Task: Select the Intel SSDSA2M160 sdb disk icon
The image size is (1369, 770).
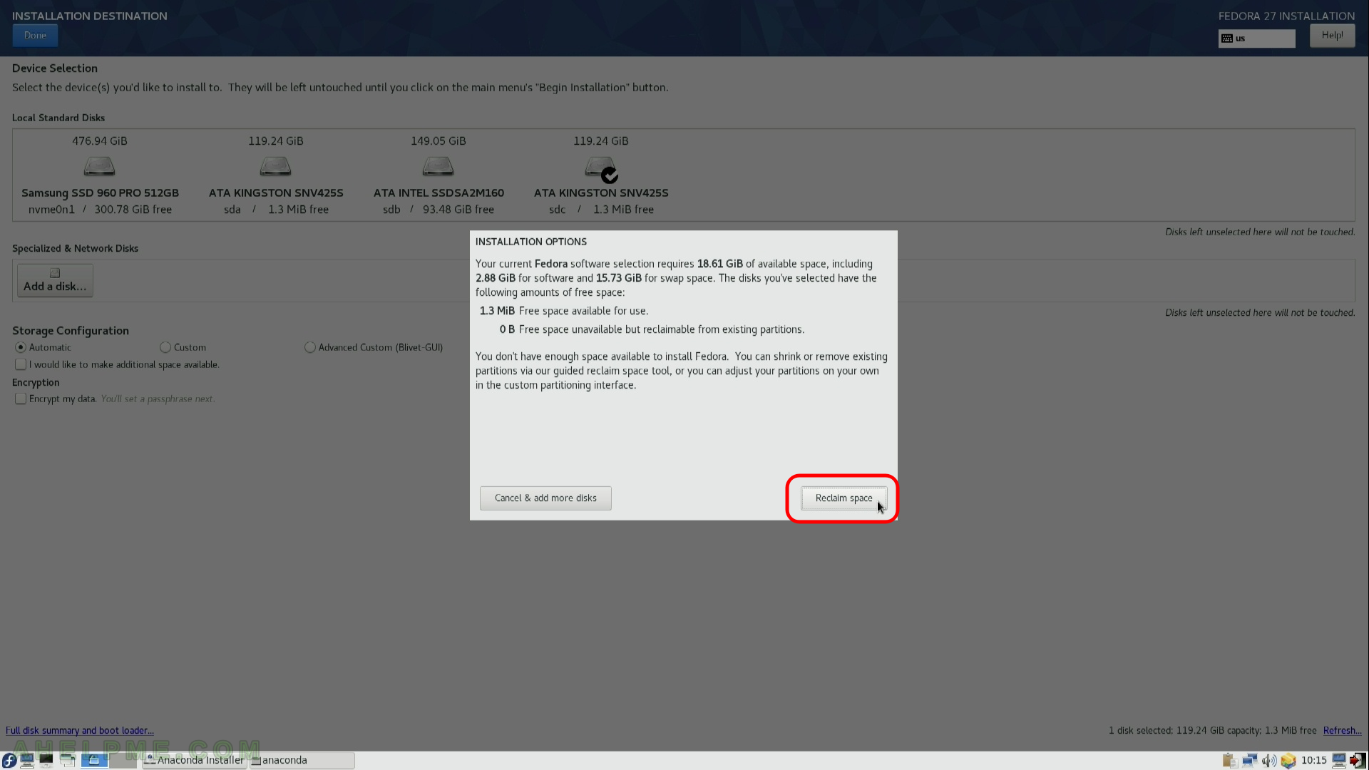Action: (x=438, y=166)
